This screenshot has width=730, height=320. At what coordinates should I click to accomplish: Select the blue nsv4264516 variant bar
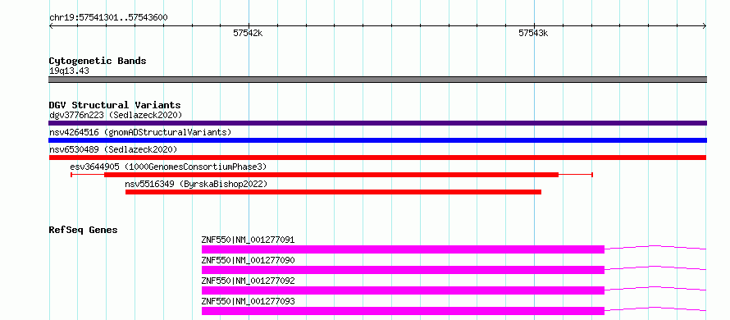click(377, 140)
